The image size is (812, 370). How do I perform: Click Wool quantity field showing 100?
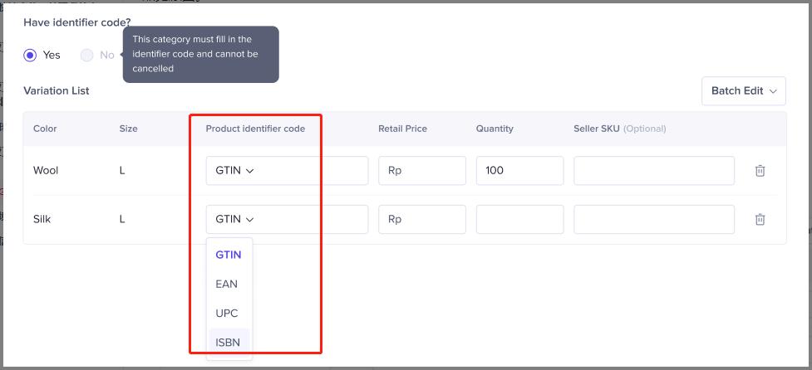pyautogui.click(x=519, y=170)
